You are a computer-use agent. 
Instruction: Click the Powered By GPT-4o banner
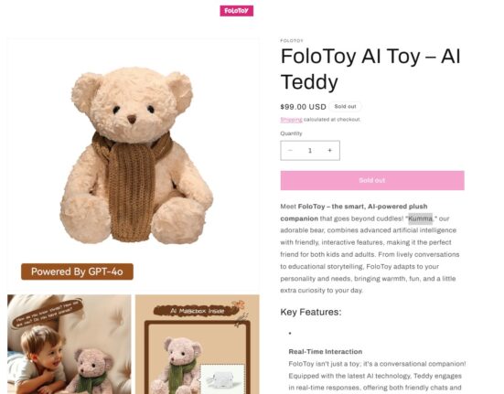click(77, 272)
